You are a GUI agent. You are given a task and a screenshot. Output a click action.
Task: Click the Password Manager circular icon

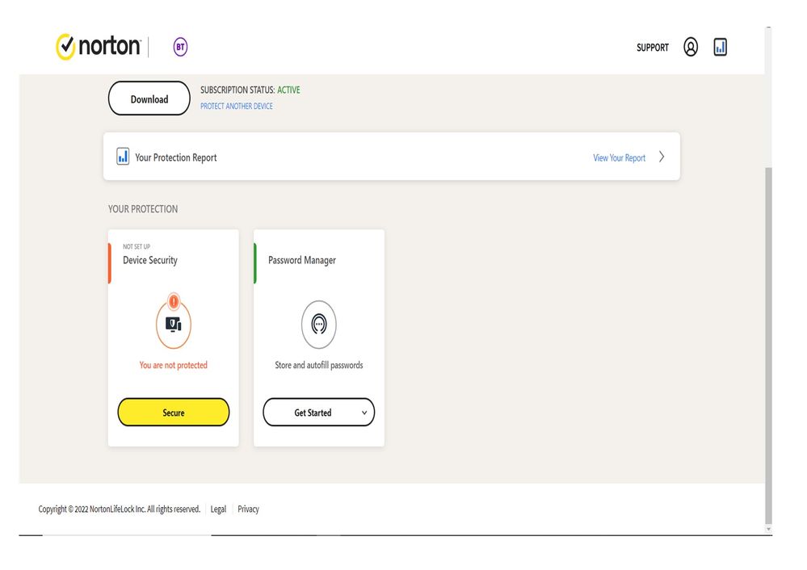point(319,325)
